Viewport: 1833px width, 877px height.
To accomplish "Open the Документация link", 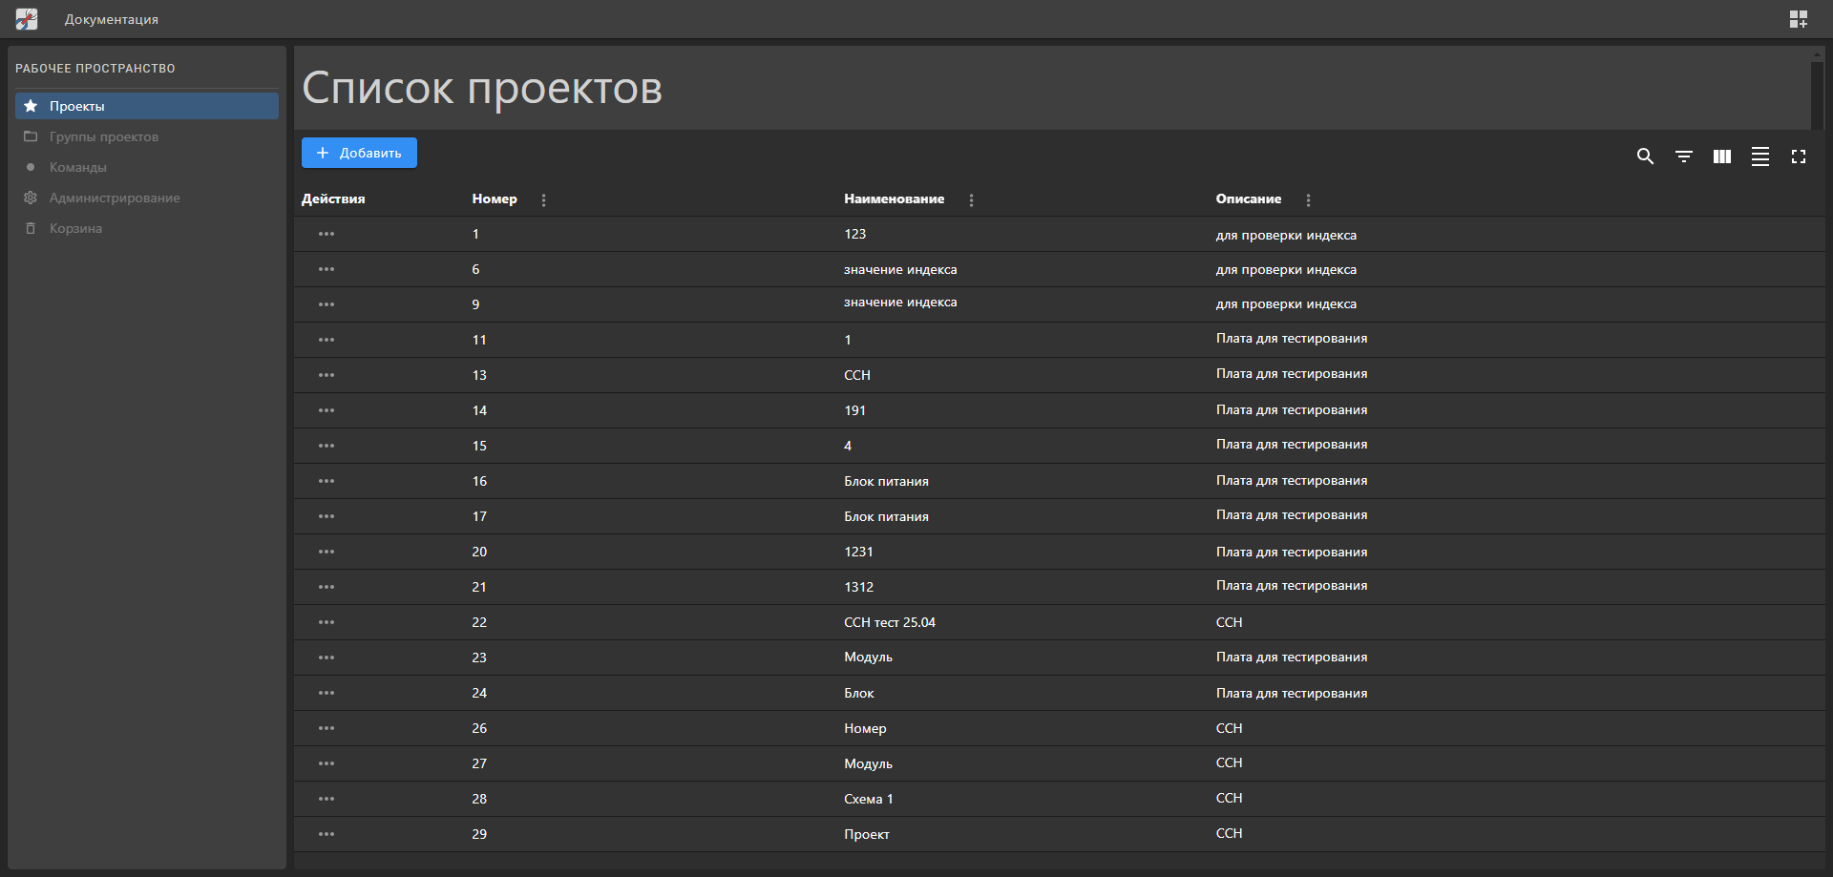I will 112,19.
